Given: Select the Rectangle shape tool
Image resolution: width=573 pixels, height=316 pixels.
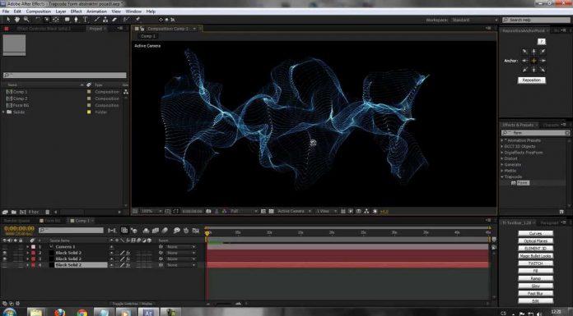Looking at the screenshot, I should pos(68,20).
